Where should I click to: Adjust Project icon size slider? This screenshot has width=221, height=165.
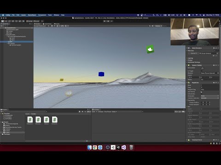(87, 141)
